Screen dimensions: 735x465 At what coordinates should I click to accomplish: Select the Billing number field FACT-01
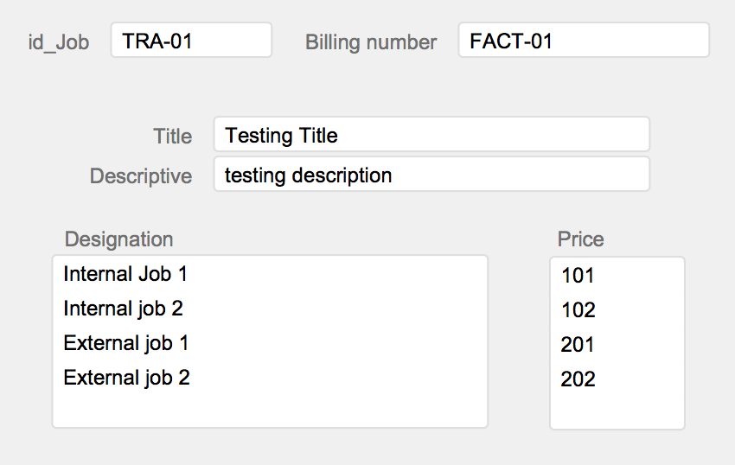tap(584, 41)
